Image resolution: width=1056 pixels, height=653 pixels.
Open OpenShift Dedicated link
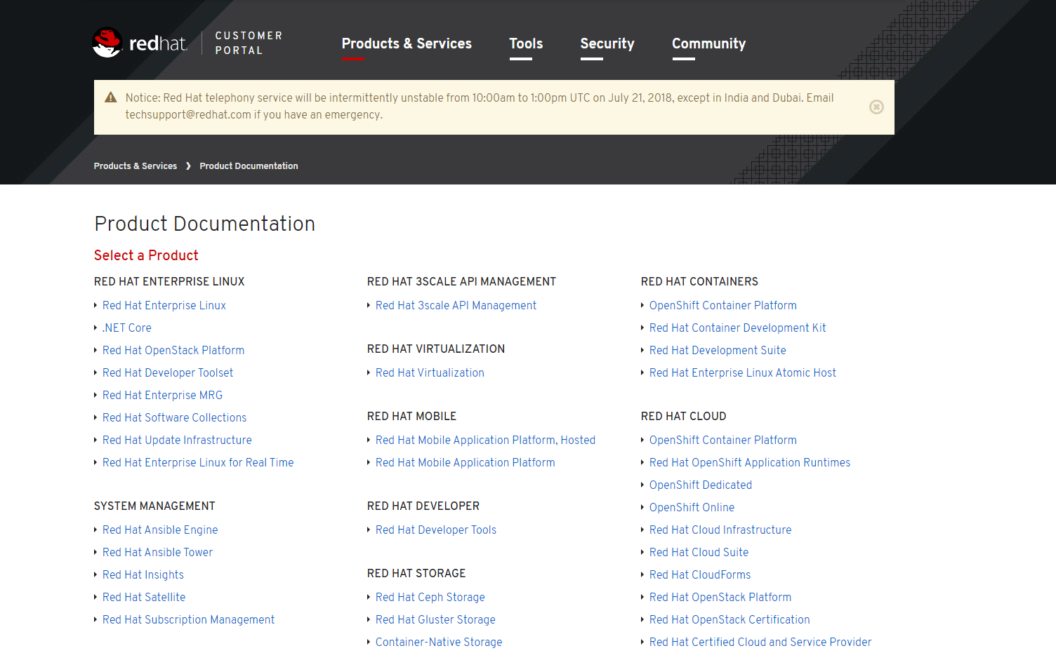(701, 485)
